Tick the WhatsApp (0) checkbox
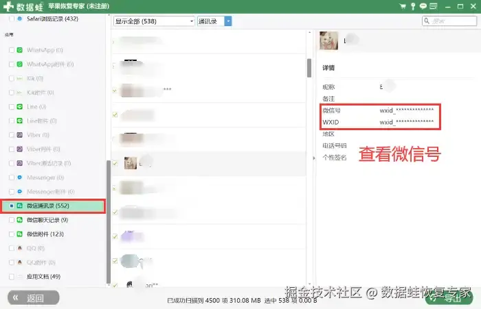Viewport: 481px width, 309px height. point(12,50)
